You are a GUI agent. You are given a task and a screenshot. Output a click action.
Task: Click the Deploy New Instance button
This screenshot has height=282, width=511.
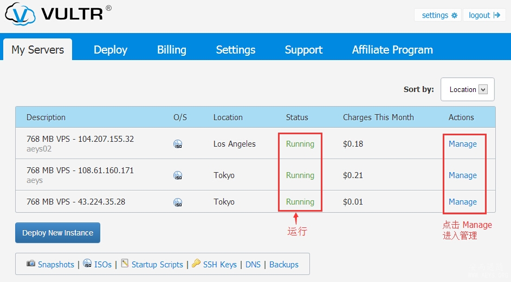57,233
